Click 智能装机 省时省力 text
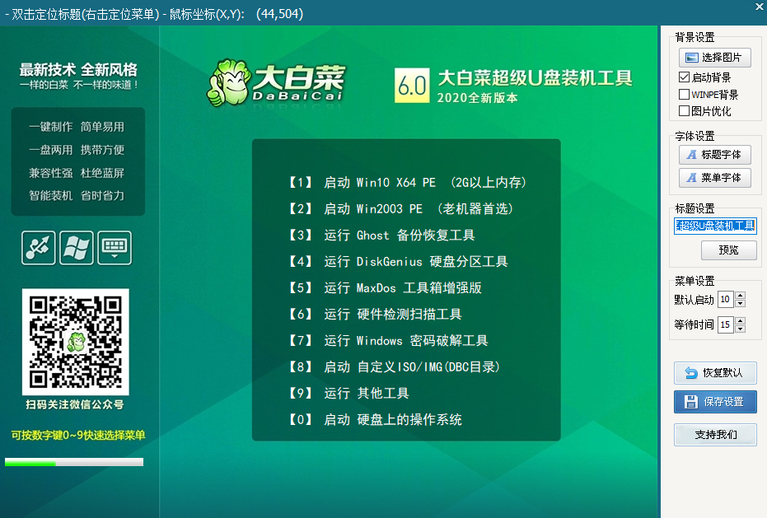Image resolution: width=767 pixels, height=518 pixels. [x=77, y=196]
